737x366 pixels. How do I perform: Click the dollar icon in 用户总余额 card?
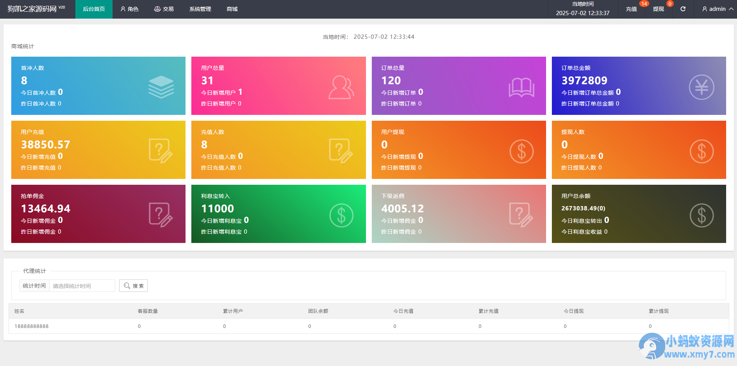701,215
